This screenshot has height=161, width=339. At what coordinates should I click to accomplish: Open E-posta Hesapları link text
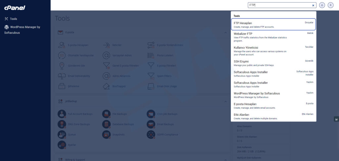tap(78, 45)
